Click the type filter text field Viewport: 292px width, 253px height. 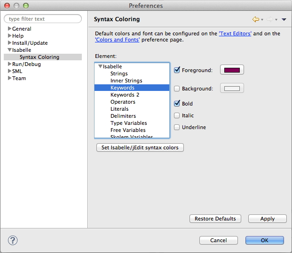coord(43,19)
